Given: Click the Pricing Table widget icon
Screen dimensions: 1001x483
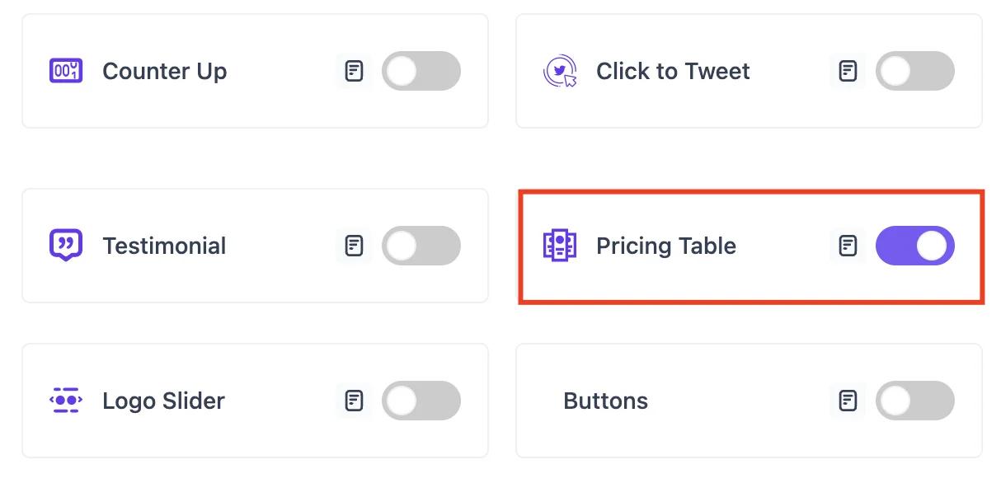Looking at the screenshot, I should point(560,245).
